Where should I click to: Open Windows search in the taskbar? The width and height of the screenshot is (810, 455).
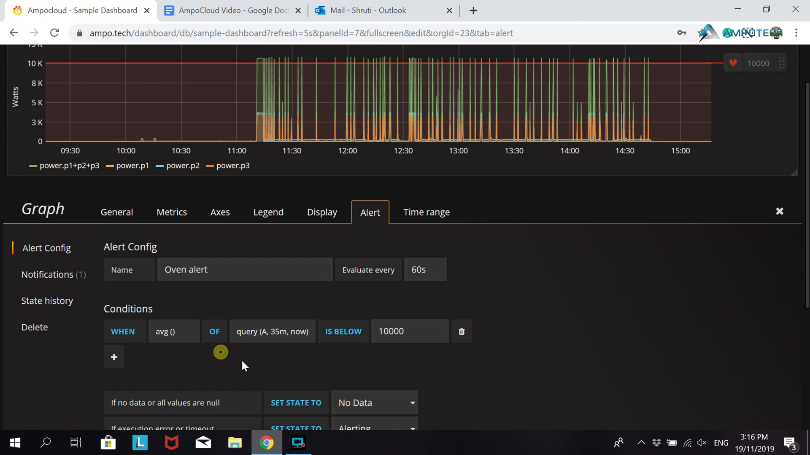pyautogui.click(x=45, y=443)
